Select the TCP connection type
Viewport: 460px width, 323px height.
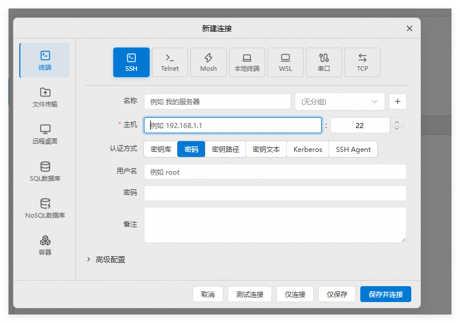pyautogui.click(x=363, y=62)
